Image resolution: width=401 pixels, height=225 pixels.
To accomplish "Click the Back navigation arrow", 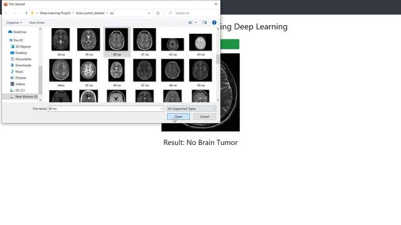I will [x=7, y=13].
